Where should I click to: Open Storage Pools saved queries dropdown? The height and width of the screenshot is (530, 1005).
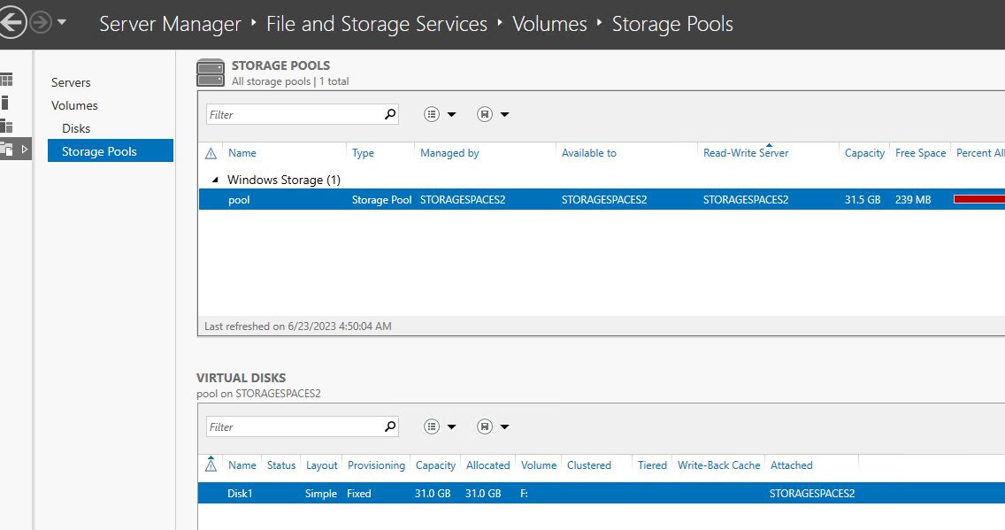point(493,114)
